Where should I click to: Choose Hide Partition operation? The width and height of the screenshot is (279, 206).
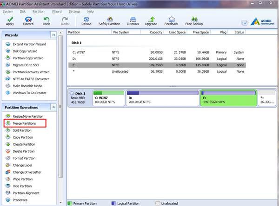coord(19,186)
